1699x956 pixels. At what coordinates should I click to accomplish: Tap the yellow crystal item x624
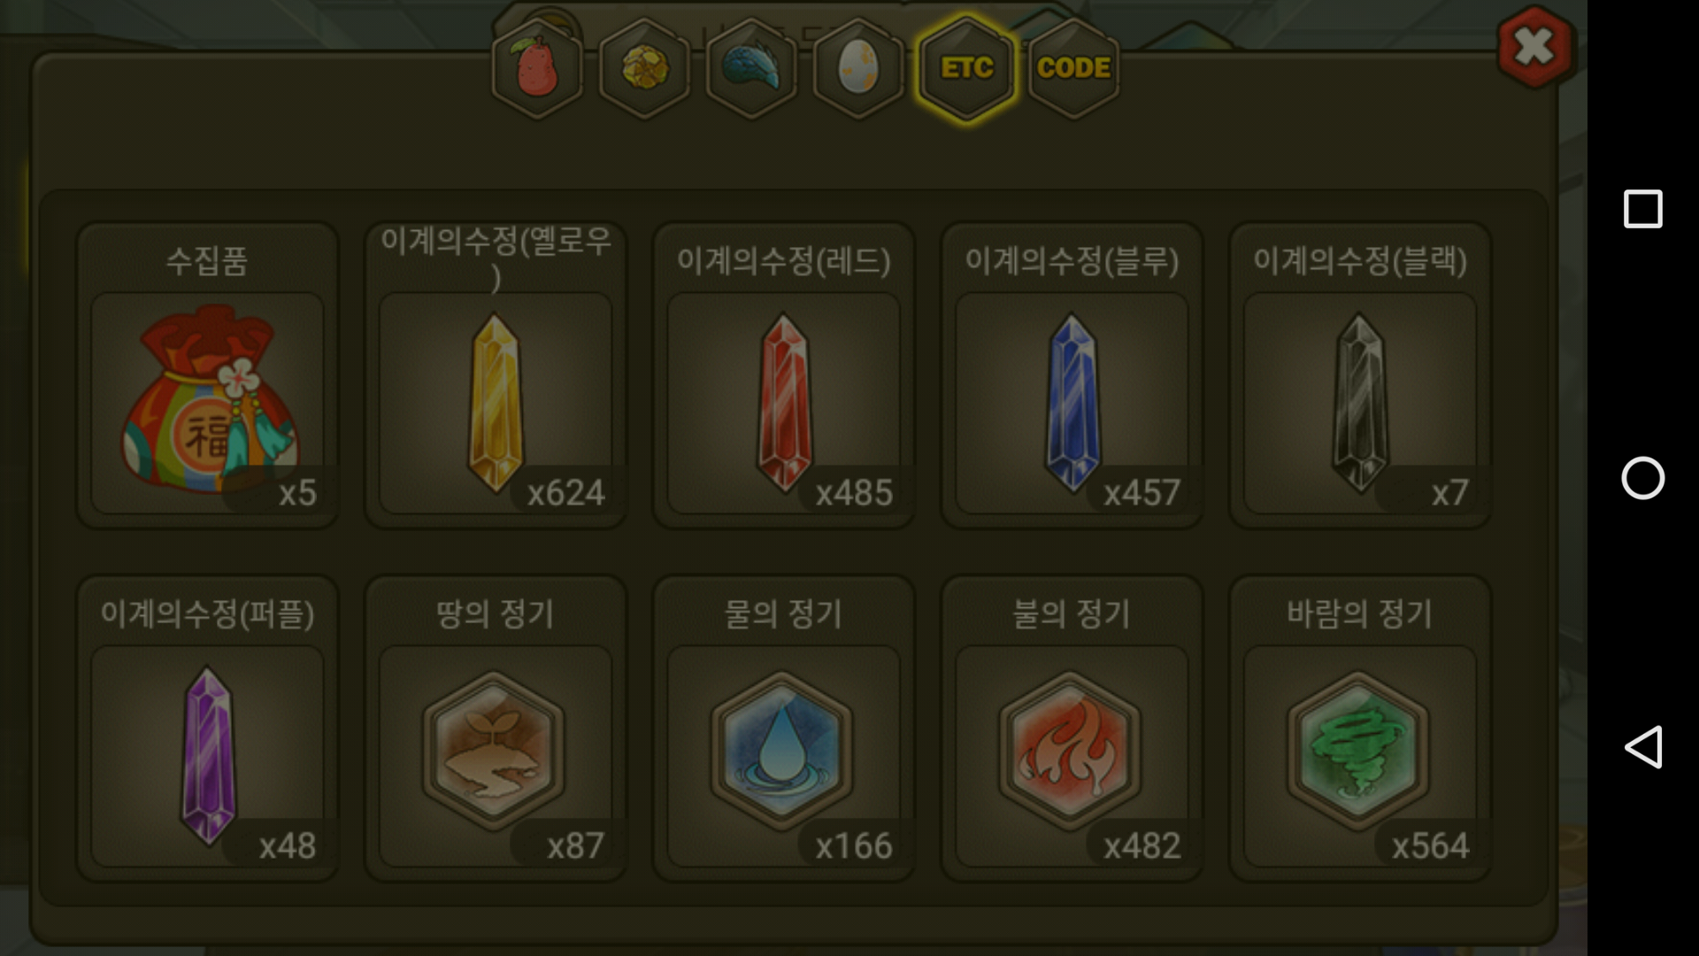click(496, 375)
